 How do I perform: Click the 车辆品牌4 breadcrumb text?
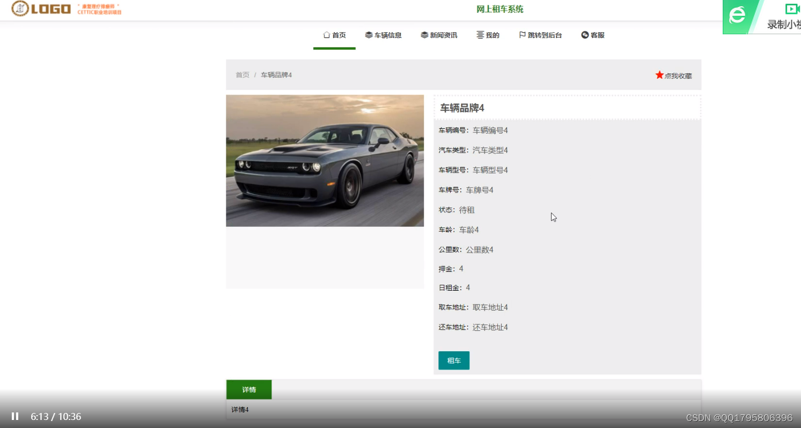(x=276, y=75)
